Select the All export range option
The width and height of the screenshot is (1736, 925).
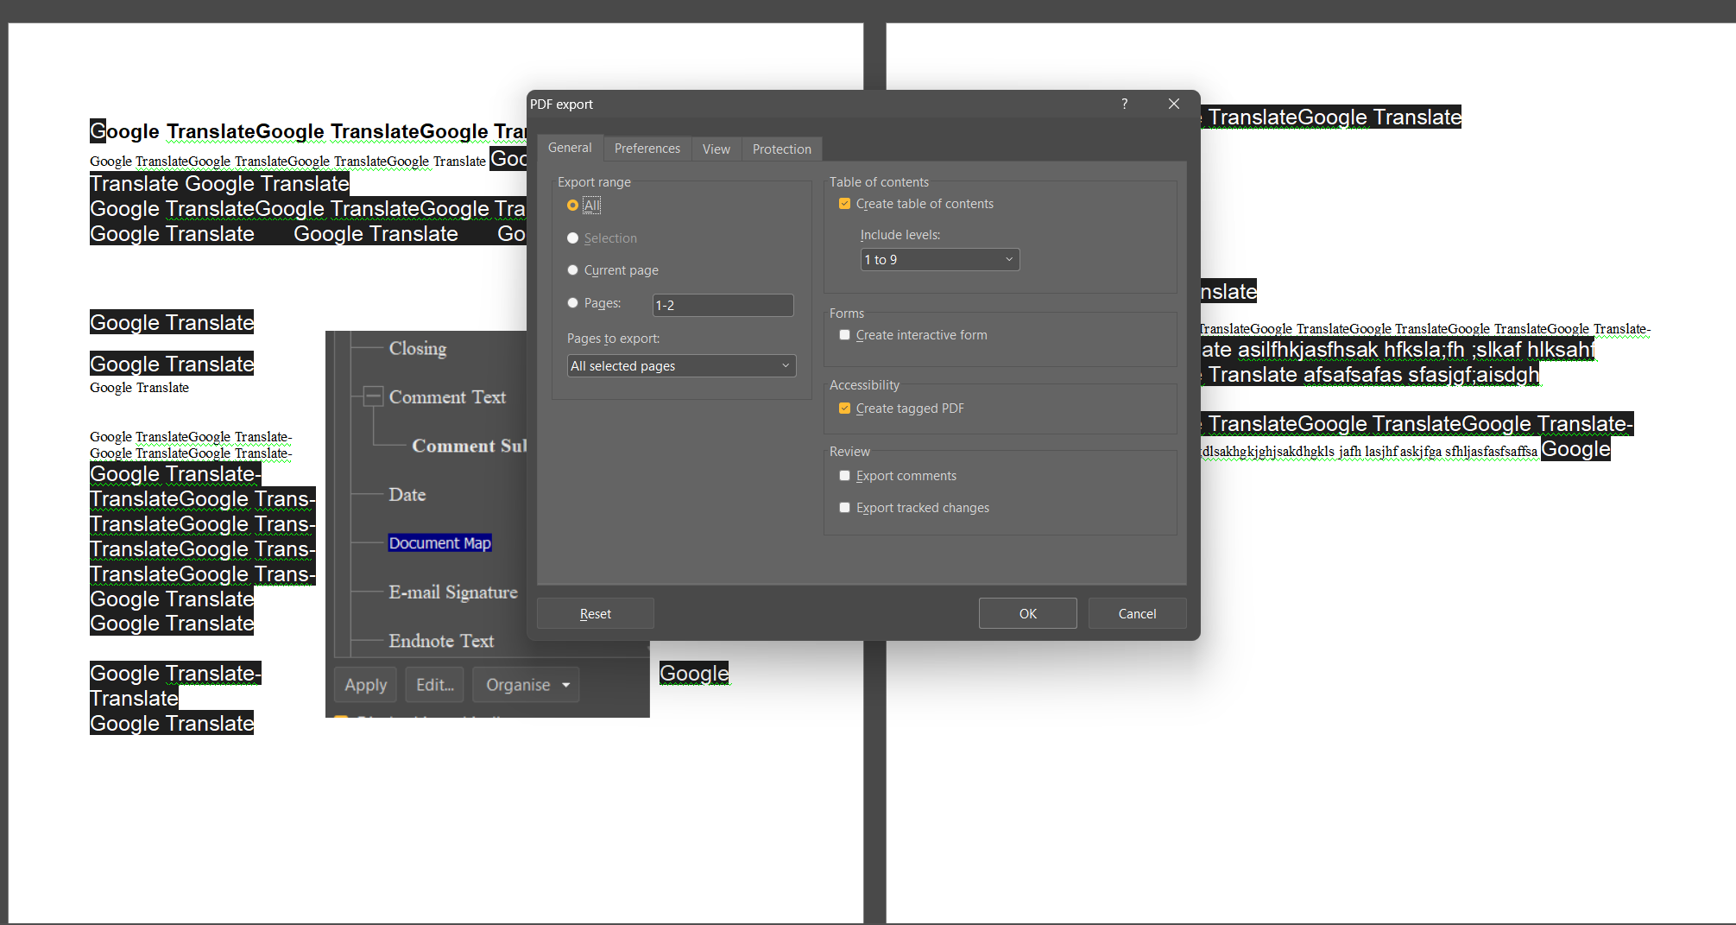point(584,206)
